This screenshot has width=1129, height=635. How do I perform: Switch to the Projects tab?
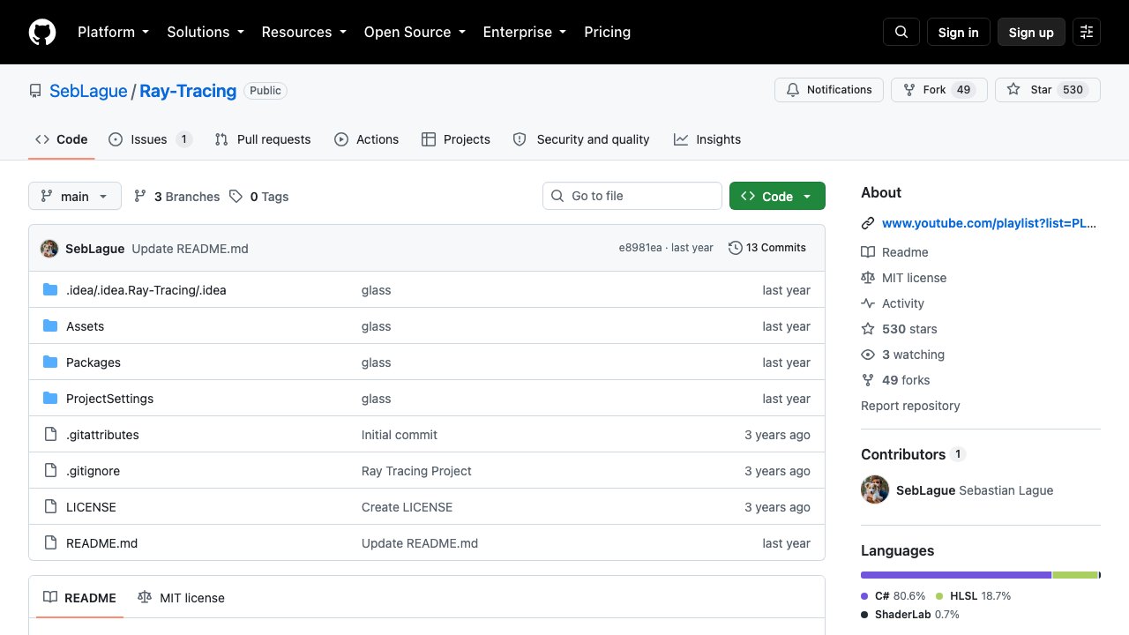tap(456, 139)
